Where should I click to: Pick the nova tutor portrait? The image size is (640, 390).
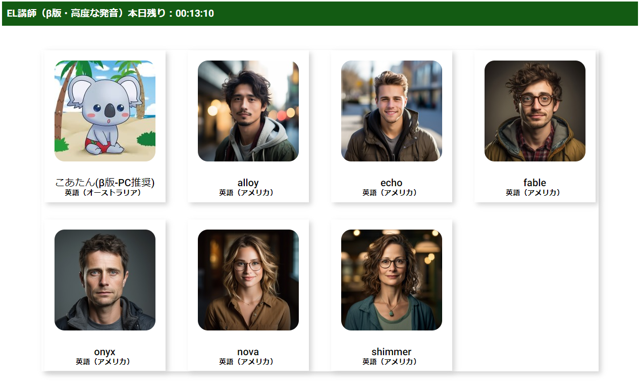[248, 280]
